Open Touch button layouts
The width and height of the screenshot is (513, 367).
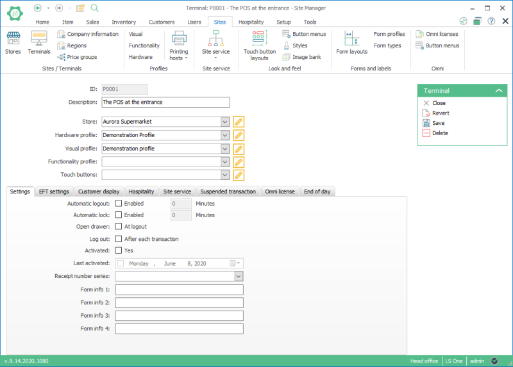259,44
